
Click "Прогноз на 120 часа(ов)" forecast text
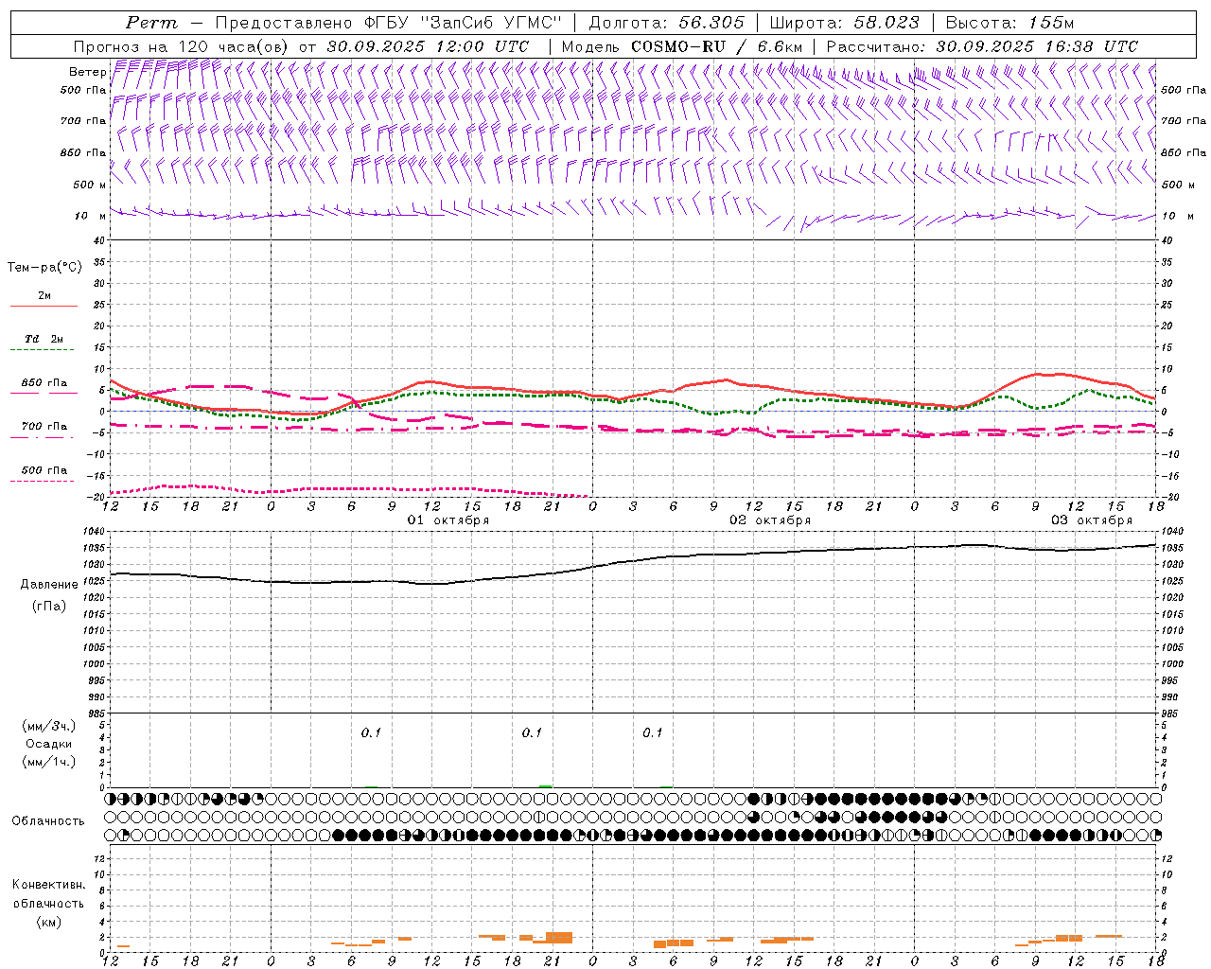183,46
